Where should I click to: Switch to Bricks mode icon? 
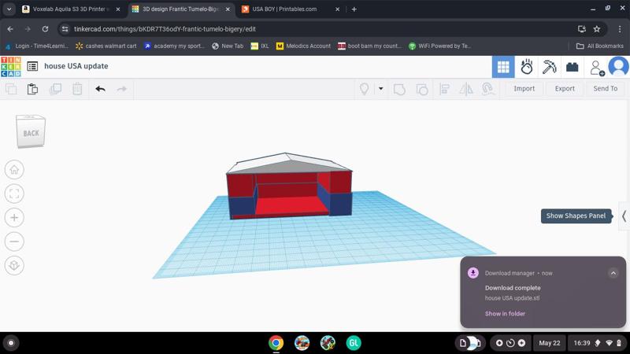click(x=573, y=67)
